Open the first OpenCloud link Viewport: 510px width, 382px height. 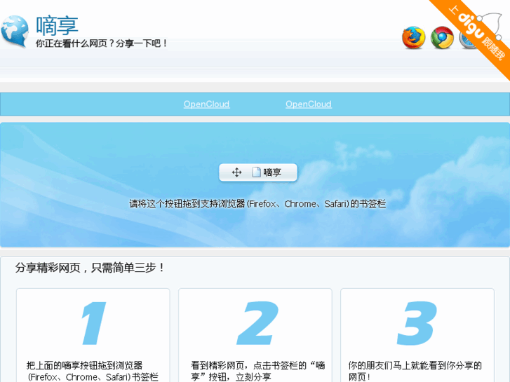tap(206, 104)
